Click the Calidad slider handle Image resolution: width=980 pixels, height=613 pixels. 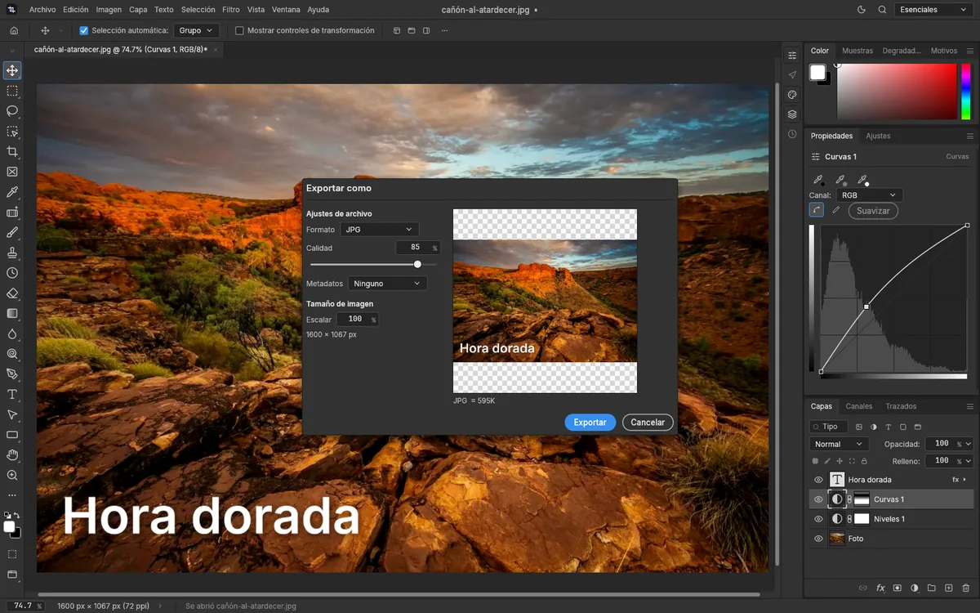click(x=417, y=265)
